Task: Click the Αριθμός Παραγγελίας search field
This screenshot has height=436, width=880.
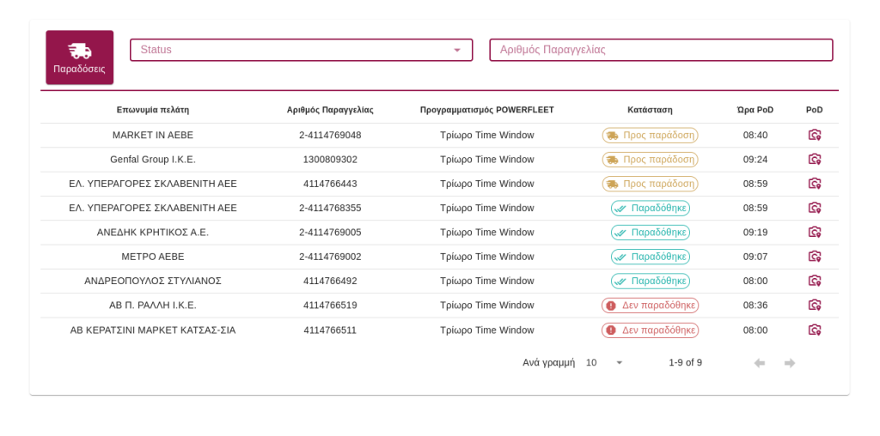Action: [660, 50]
